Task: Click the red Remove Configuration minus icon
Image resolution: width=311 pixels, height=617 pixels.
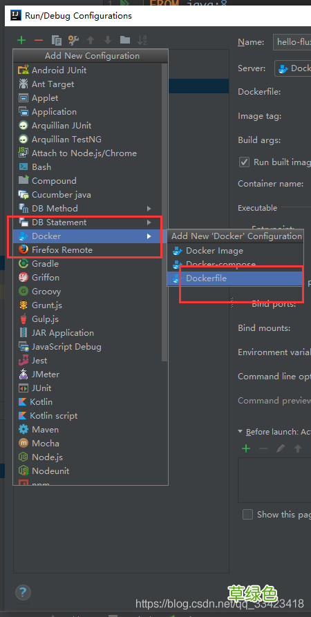Action: 39,40
